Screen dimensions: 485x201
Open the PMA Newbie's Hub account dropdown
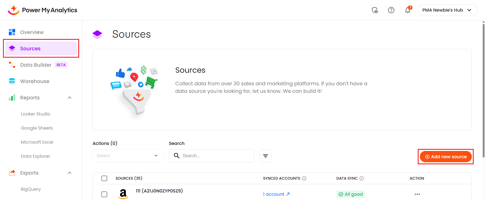click(x=447, y=10)
